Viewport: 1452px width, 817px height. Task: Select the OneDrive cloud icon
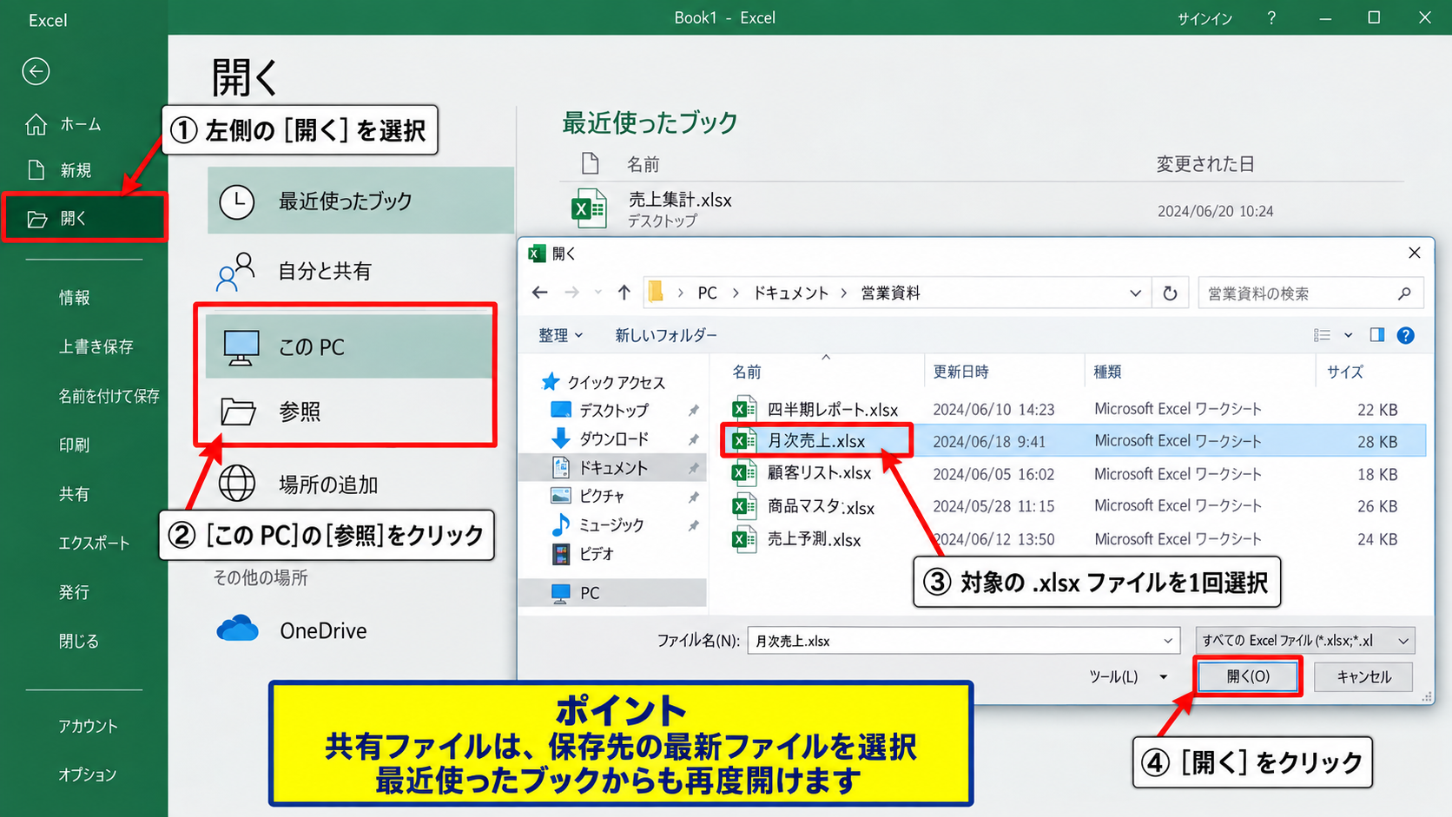click(237, 629)
